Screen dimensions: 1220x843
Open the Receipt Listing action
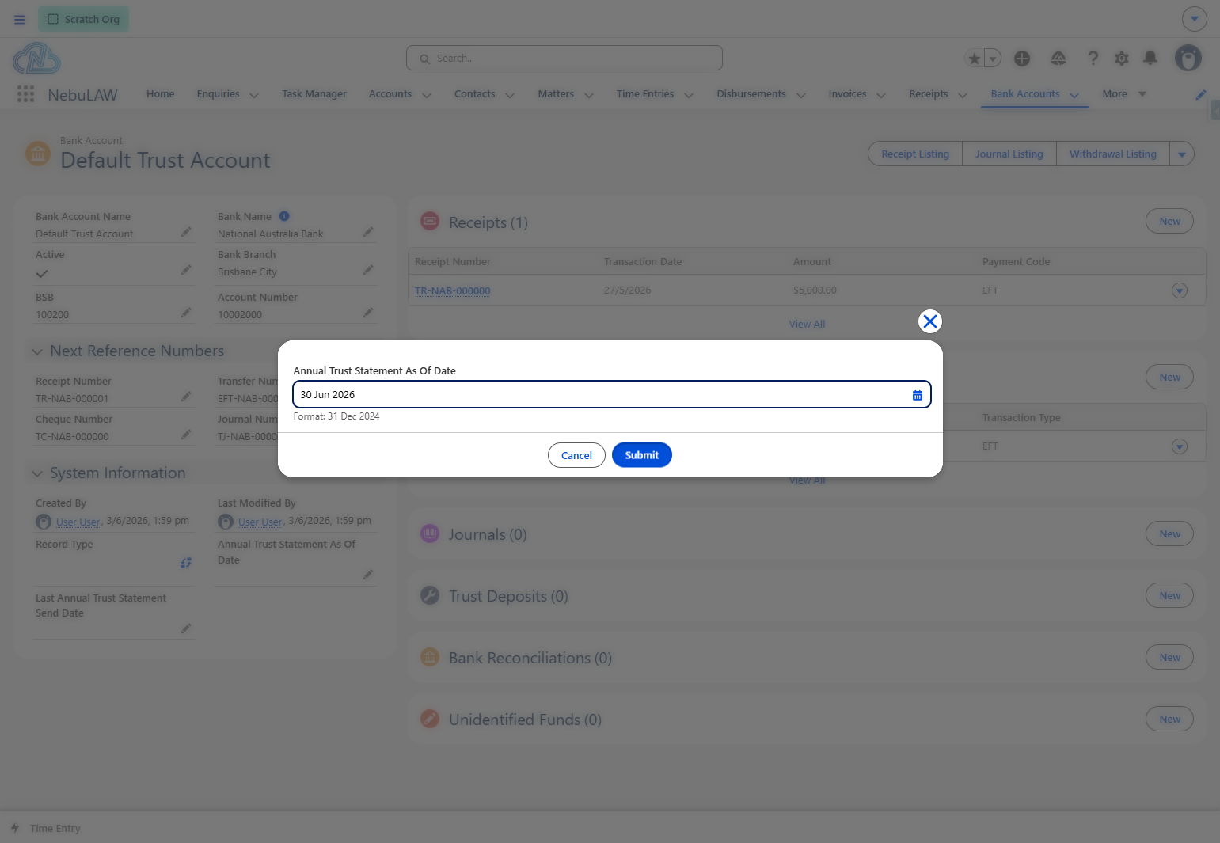[915, 154]
